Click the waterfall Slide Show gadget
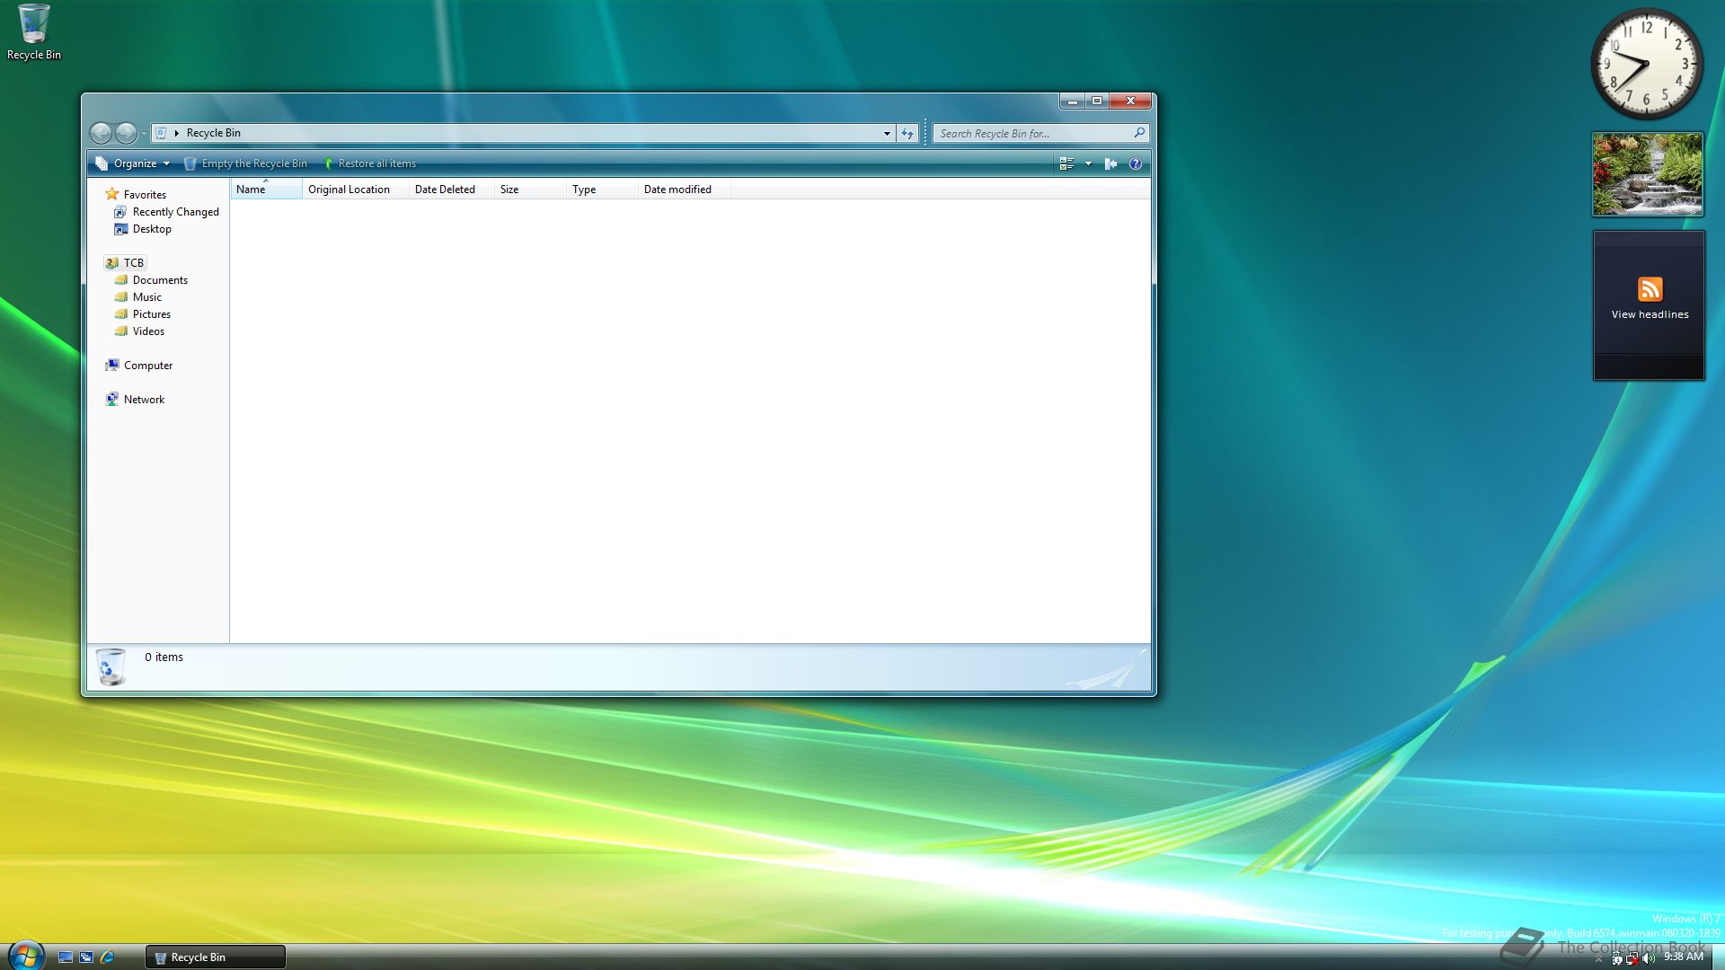The image size is (1725, 970). (x=1648, y=174)
